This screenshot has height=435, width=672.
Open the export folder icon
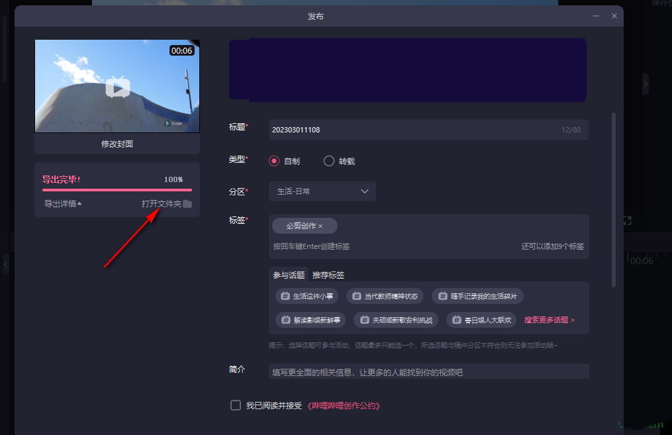[187, 204]
